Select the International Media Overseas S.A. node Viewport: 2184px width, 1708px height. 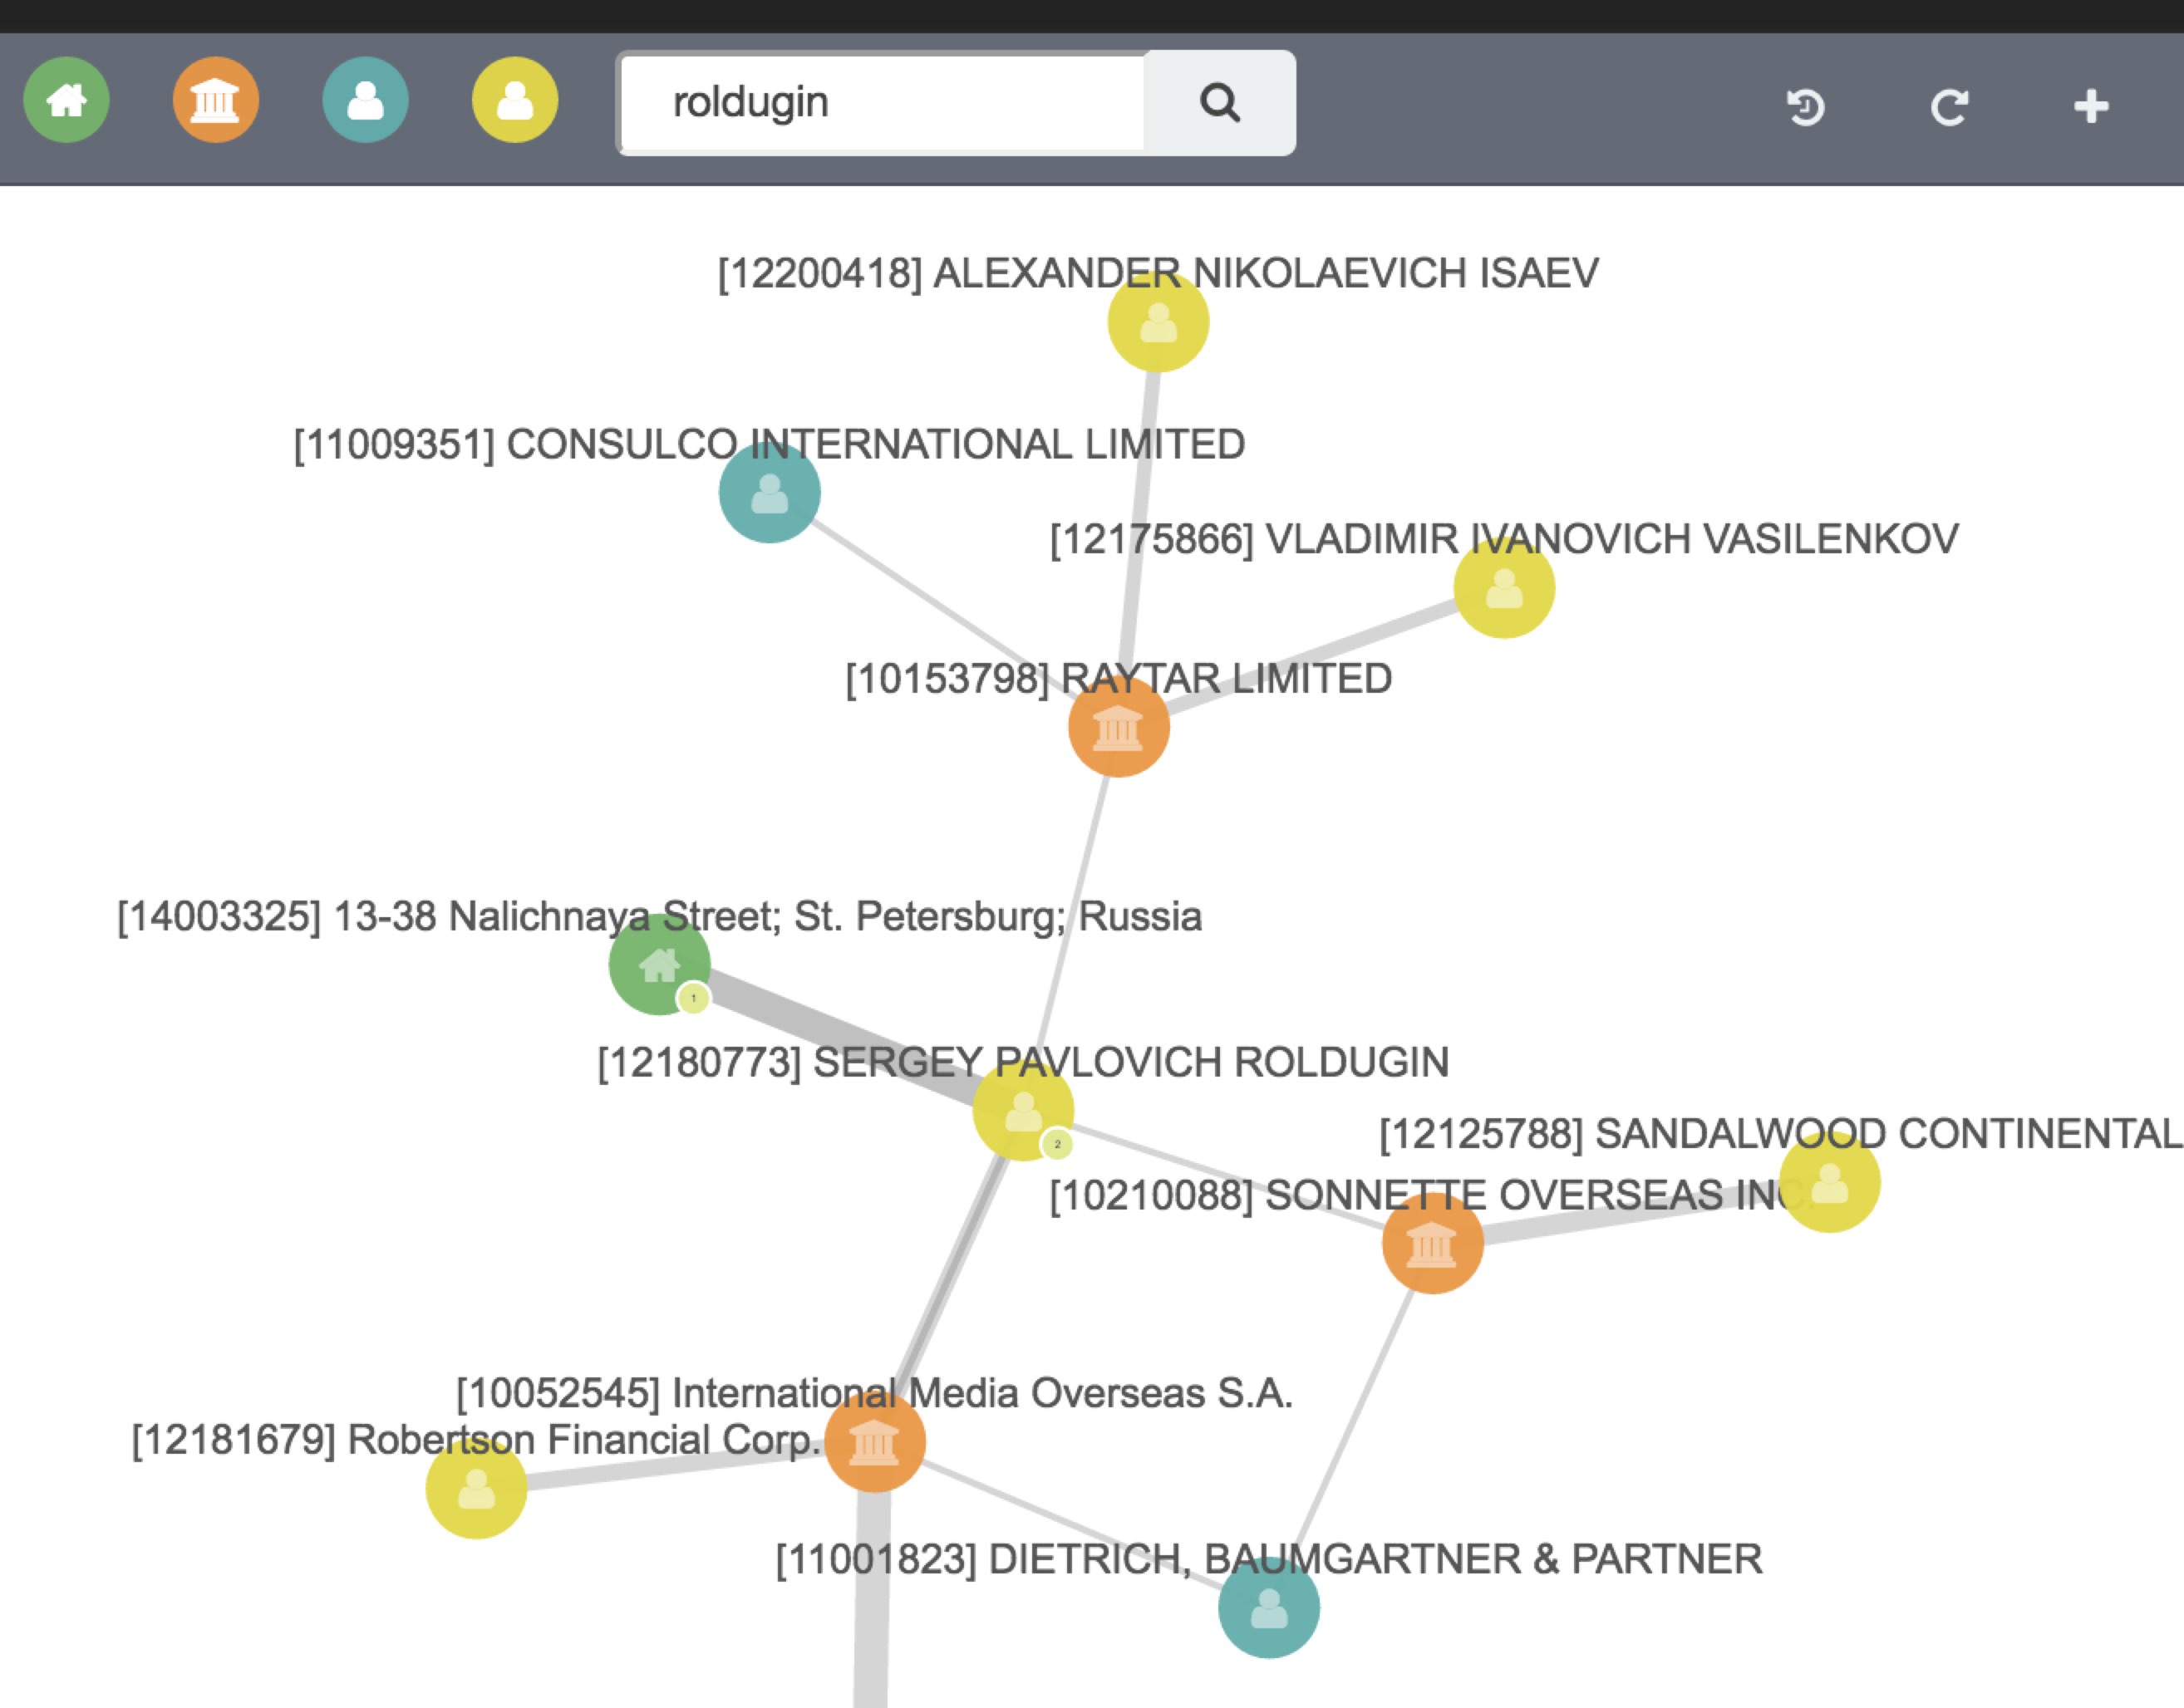click(x=874, y=1441)
